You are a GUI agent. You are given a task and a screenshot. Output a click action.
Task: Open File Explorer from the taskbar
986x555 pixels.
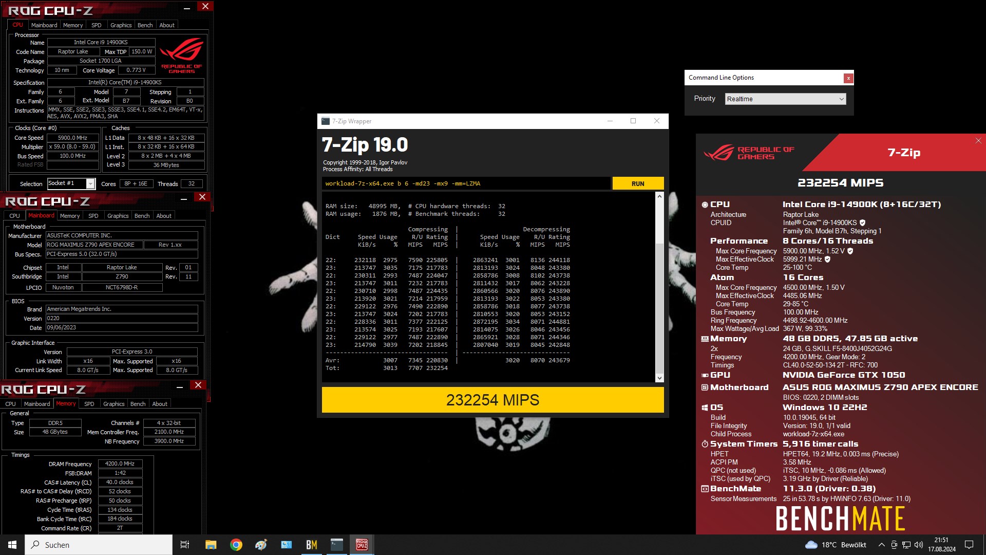[x=211, y=545]
